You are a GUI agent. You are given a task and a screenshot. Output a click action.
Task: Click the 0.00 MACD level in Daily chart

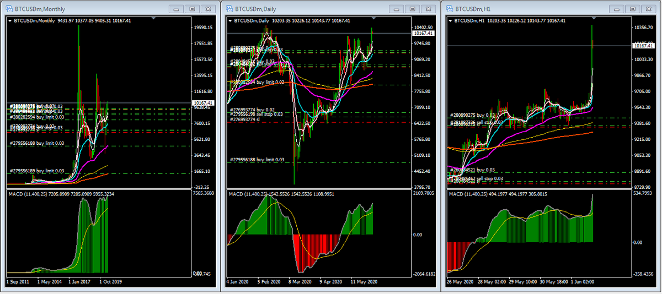point(419,235)
